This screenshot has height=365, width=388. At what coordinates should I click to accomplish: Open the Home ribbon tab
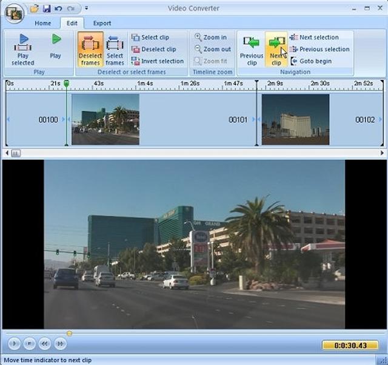42,23
